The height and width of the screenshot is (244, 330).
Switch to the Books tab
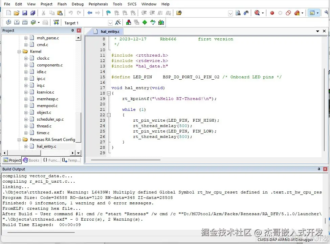point(31,160)
